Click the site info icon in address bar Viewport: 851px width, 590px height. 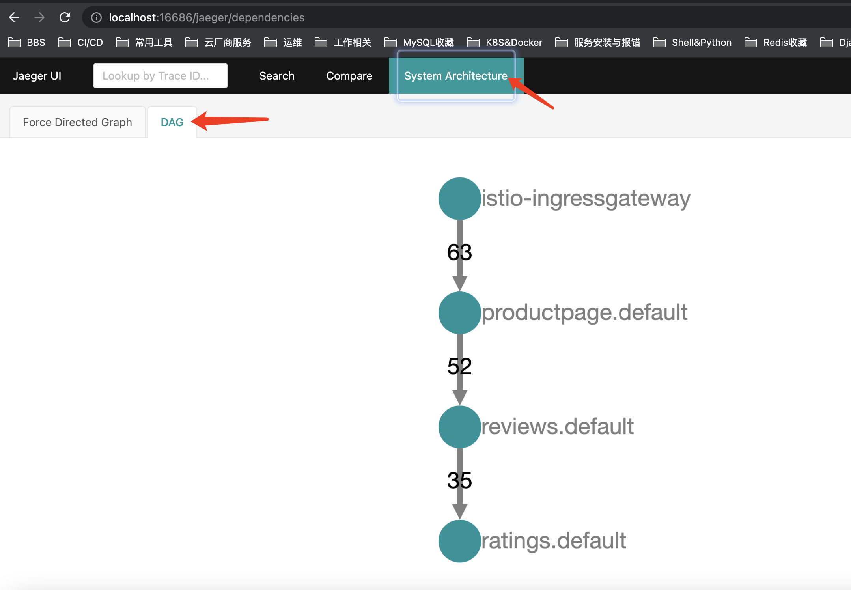(x=96, y=17)
